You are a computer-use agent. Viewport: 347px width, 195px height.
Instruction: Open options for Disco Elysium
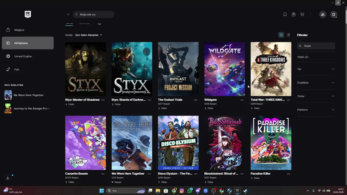coord(196,174)
